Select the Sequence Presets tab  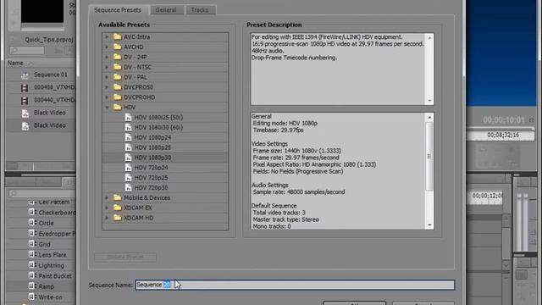pyautogui.click(x=118, y=10)
